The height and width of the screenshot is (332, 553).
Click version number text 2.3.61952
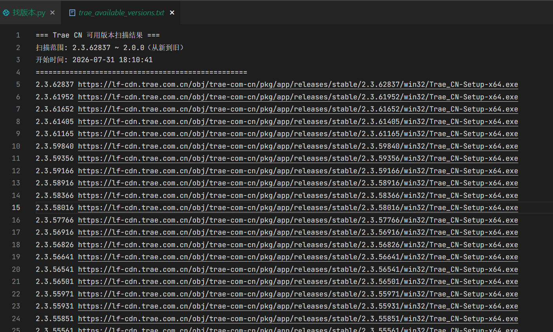coord(54,97)
